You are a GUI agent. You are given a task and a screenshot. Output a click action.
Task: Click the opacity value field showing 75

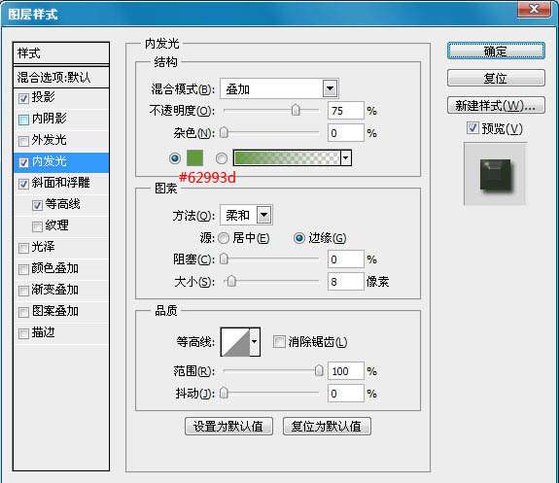pyautogui.click(x=346, y=111)
